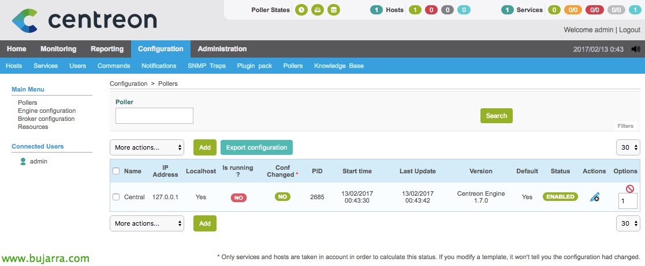Expand the top-right 30 results-per-page selector

pyautogui.click(x=628, y=147)
